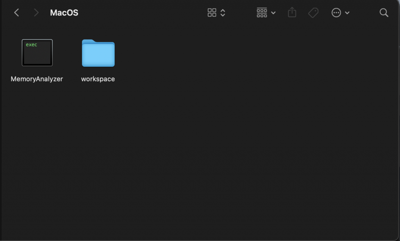The width and height of the screenshot is (400, 241).
Task: Open the Tags editor icon
Action: 313,13
